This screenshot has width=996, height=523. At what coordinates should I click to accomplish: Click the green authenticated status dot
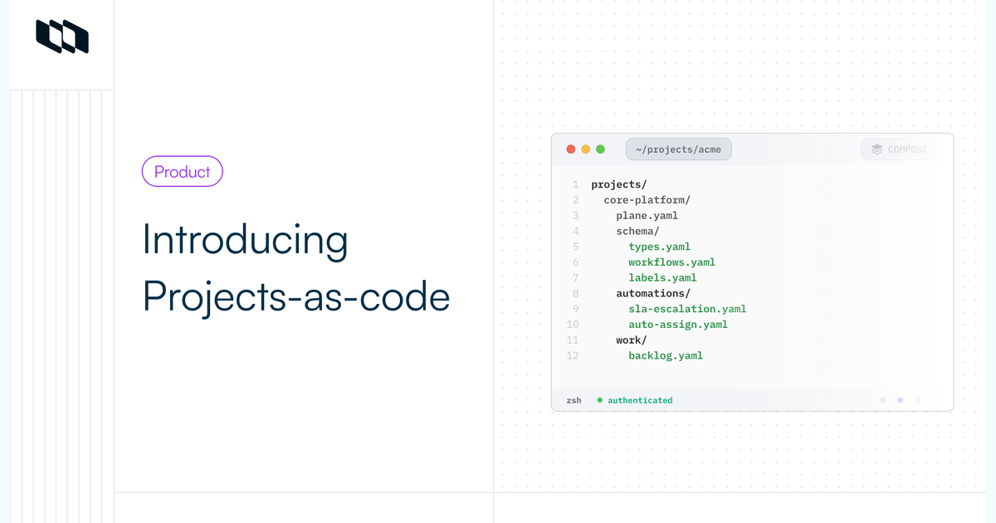point(600,400)
